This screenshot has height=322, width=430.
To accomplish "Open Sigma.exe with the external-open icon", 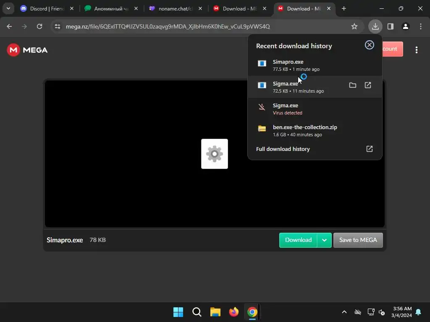I will click(368, 85).
